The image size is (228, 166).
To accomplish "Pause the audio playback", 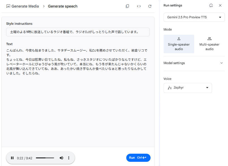I will pyautogui.click(x=12, y=158).
